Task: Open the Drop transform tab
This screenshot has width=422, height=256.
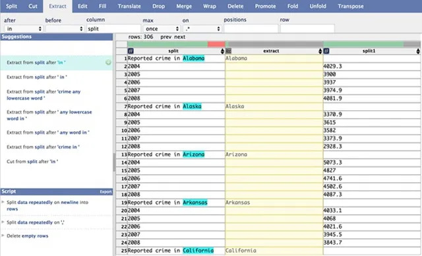Action: pyautogui.click(x=158, y=6)
